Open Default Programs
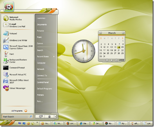 click(44, 89)
